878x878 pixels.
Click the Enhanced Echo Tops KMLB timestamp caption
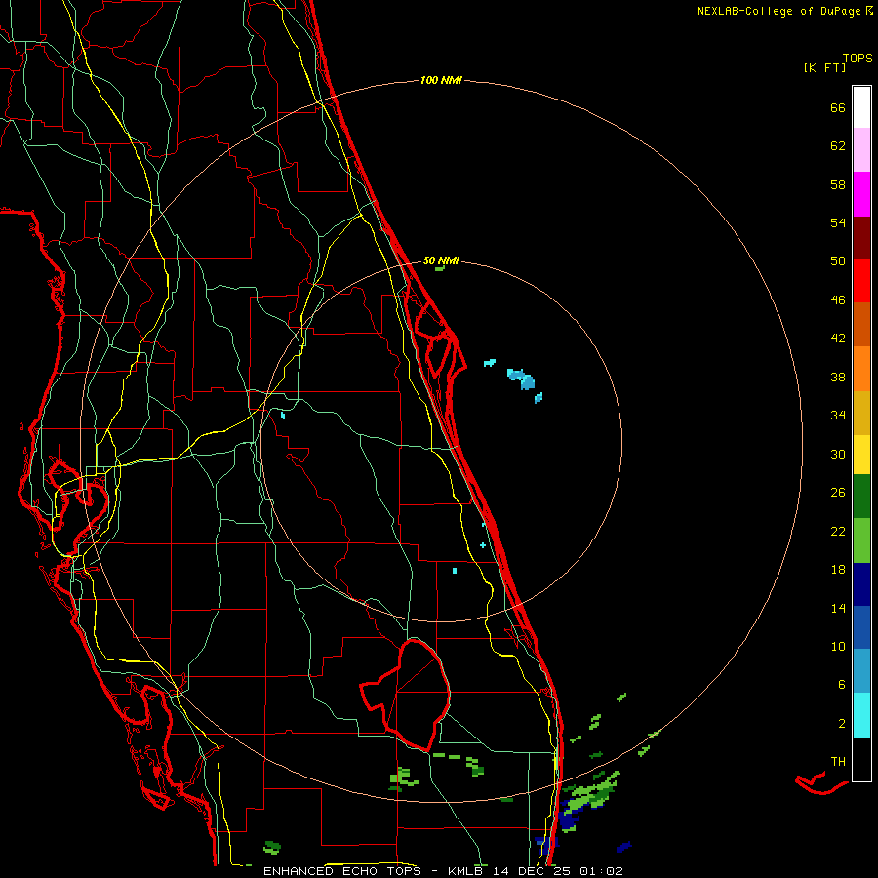coord(443,871)
